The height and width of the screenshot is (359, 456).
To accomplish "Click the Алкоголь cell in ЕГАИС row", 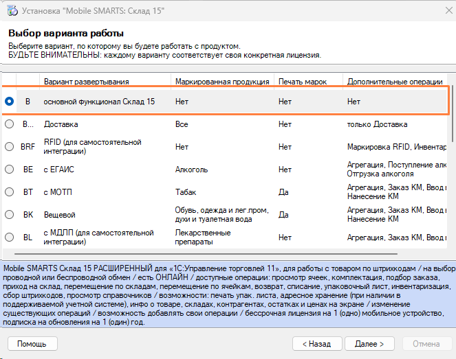I will tap(192, 169).
